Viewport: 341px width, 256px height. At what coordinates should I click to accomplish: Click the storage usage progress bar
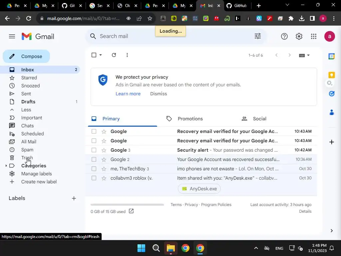point(127,205)
